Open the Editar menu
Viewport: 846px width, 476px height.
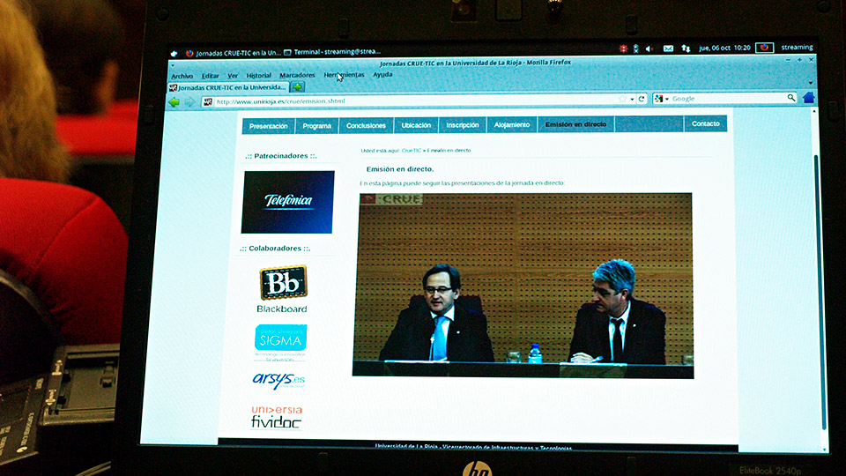click(x=211, y=76)
